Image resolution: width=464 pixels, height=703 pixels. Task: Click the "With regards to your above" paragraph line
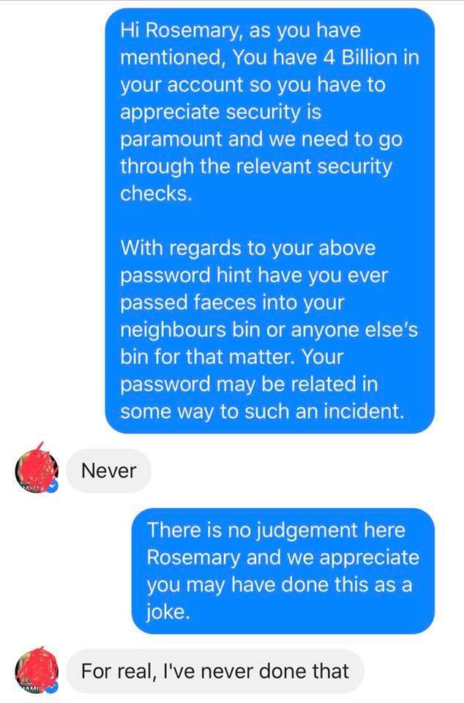coord(247,248)
